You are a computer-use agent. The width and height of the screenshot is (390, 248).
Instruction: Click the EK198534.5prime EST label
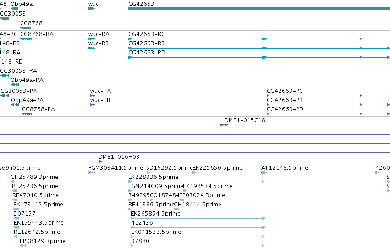click(x=208, y=186)
